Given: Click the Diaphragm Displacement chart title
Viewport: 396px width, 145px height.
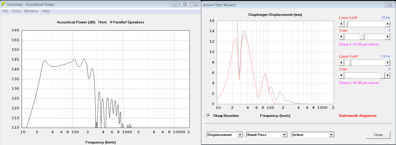Looking at the screenshot, I should point(275,15).
